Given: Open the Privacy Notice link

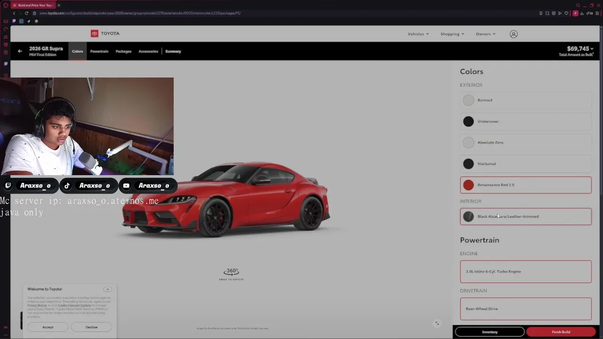Looking at the screenshot, I should [x=37, y=305].
